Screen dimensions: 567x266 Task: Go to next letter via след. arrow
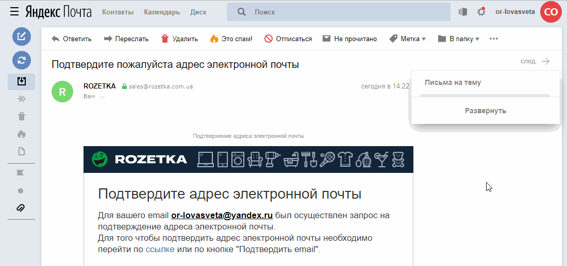(x=535, y=61)
